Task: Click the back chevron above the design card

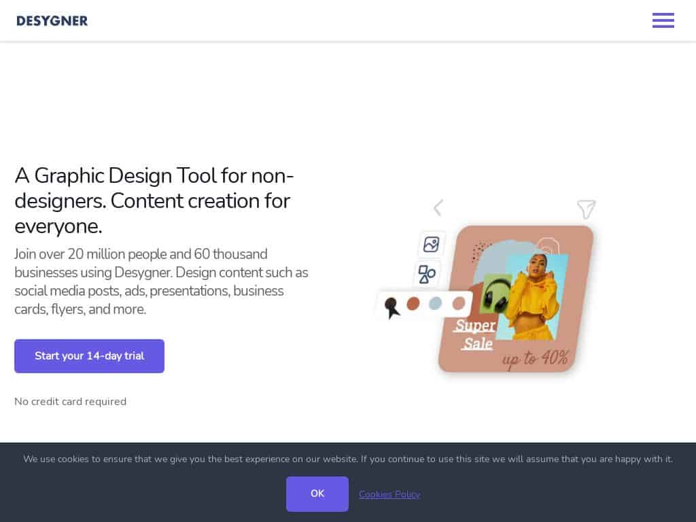Action: coord(438,207)
